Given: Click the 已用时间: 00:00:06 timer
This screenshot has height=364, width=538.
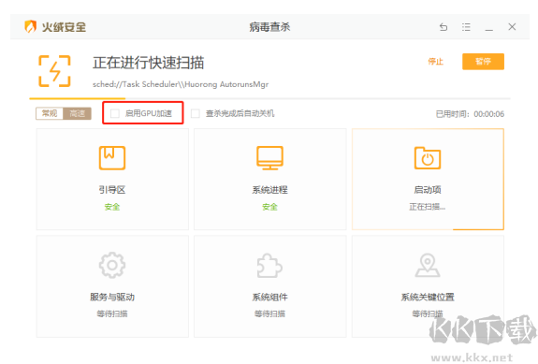Looking at the screenshot, I should pos(470,114).
